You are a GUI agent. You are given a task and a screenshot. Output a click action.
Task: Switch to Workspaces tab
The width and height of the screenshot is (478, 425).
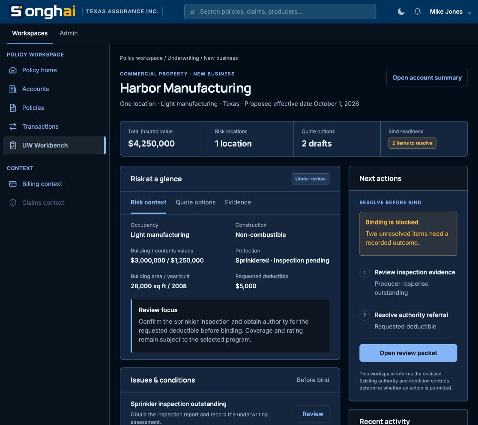pos(30,33)
